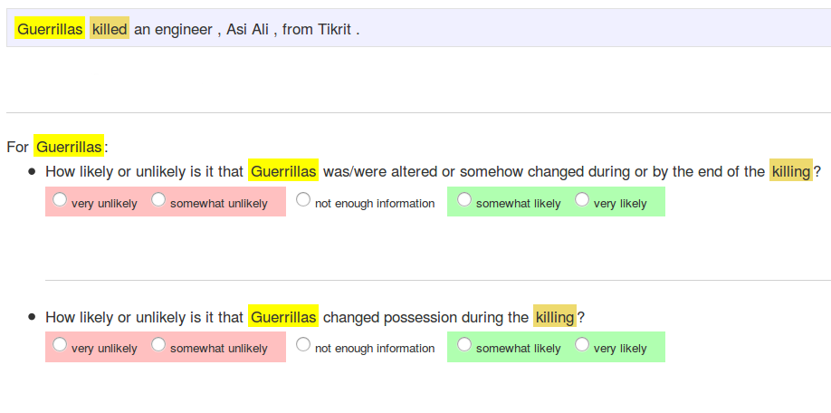Pick 'somewhat likely' for the altered question
This screenshot has height=413, width=831.
pos(464,200)
